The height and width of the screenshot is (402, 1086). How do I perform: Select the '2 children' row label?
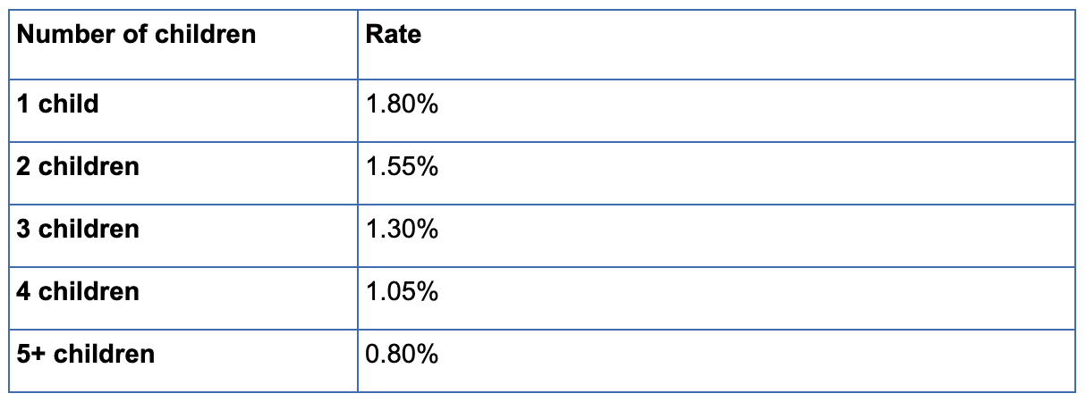[78, 167]
